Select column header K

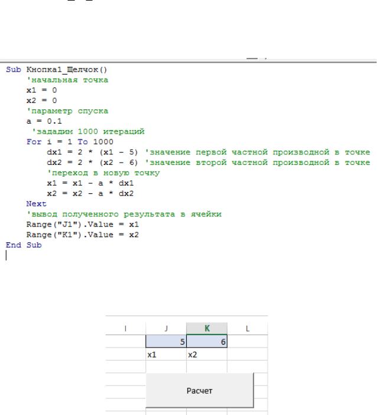(x=207, y=329)
